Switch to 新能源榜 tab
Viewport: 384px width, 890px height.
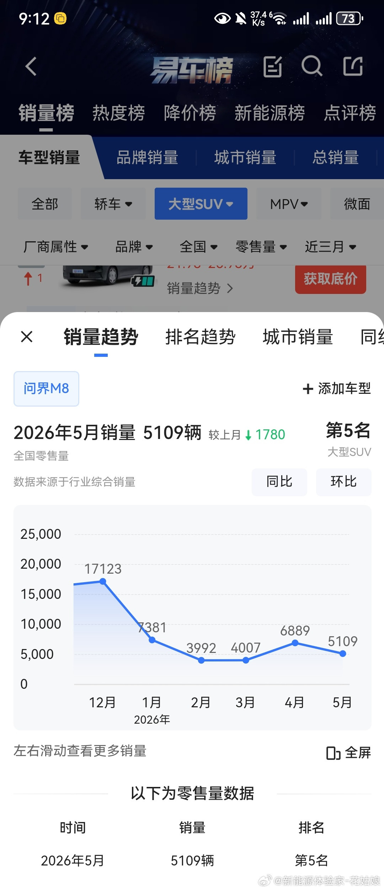click(270, 113)
